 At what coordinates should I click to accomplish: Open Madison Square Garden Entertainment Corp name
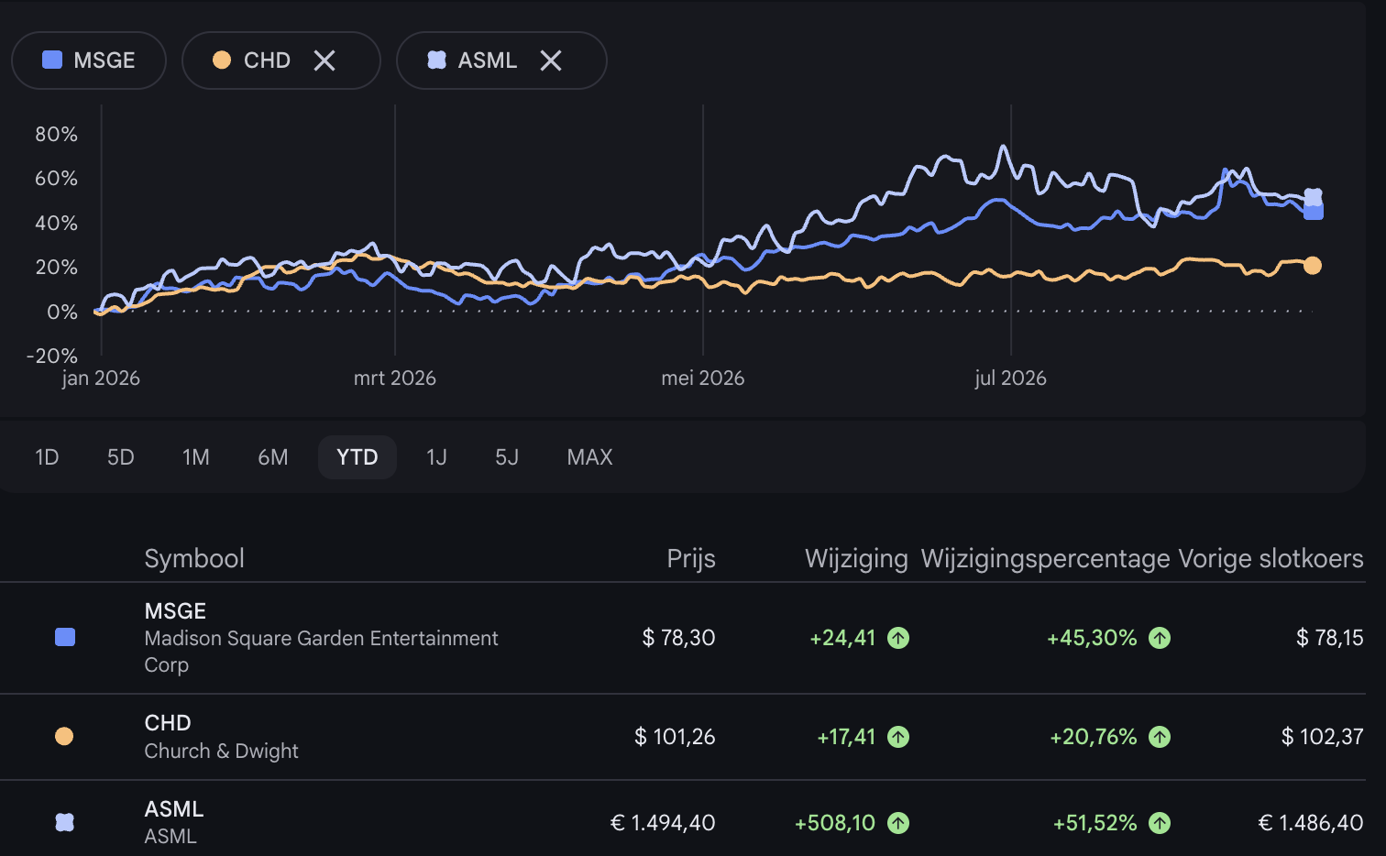click(321, 652)
